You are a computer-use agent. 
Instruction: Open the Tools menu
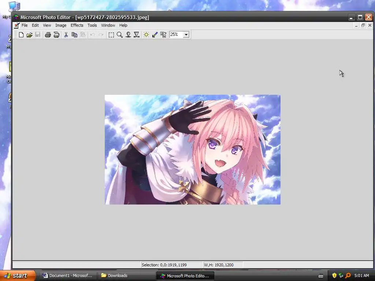(92, 25)
